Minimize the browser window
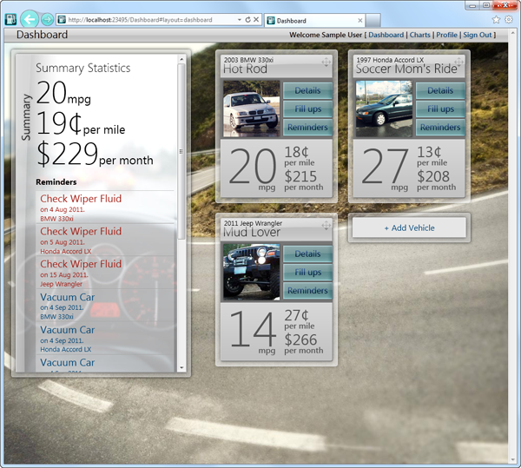521x468 pixels. (x=472, y=5)
